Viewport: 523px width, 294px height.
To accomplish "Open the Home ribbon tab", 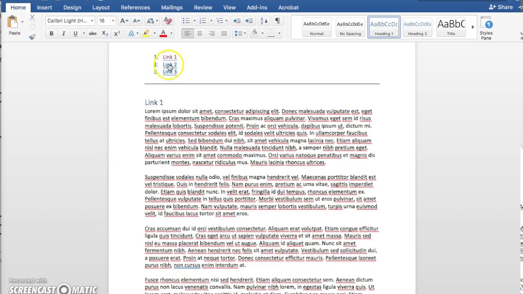I will [x=18, y=7].
